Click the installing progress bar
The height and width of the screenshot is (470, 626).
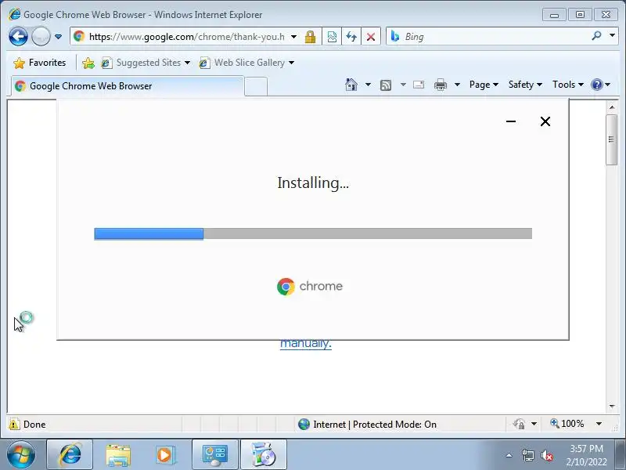pos(313,233)
